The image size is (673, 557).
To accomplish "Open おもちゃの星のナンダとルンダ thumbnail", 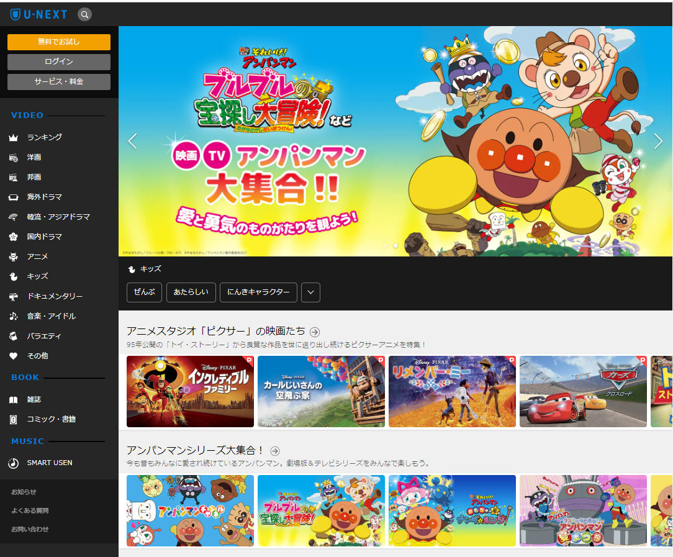I will [x=452, y=510].
